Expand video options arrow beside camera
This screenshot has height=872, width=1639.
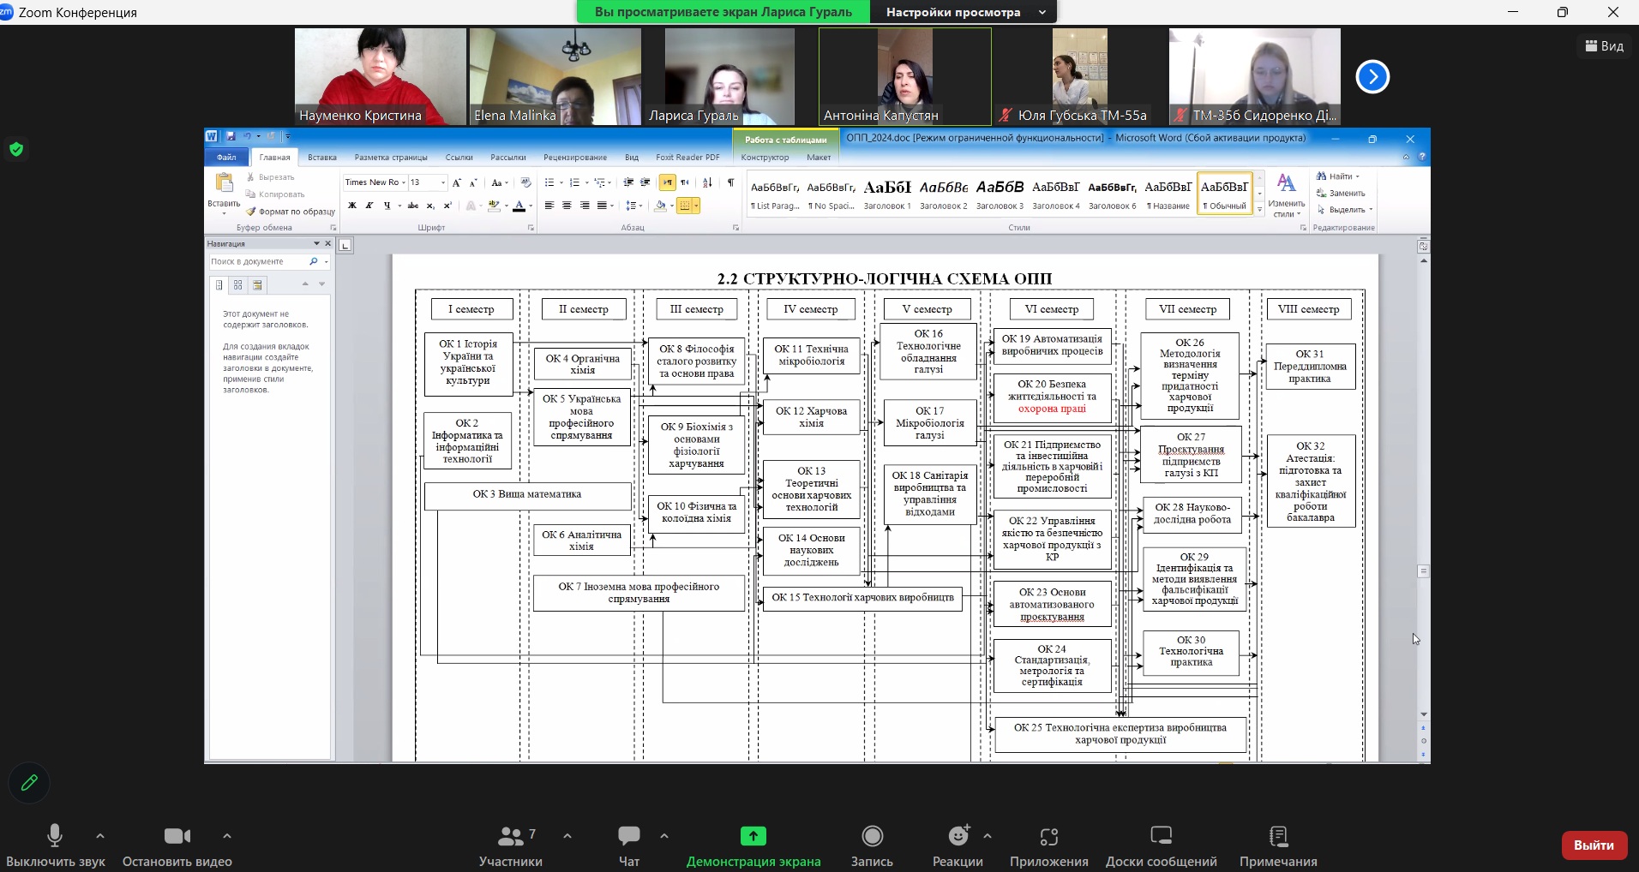point(227,836)
